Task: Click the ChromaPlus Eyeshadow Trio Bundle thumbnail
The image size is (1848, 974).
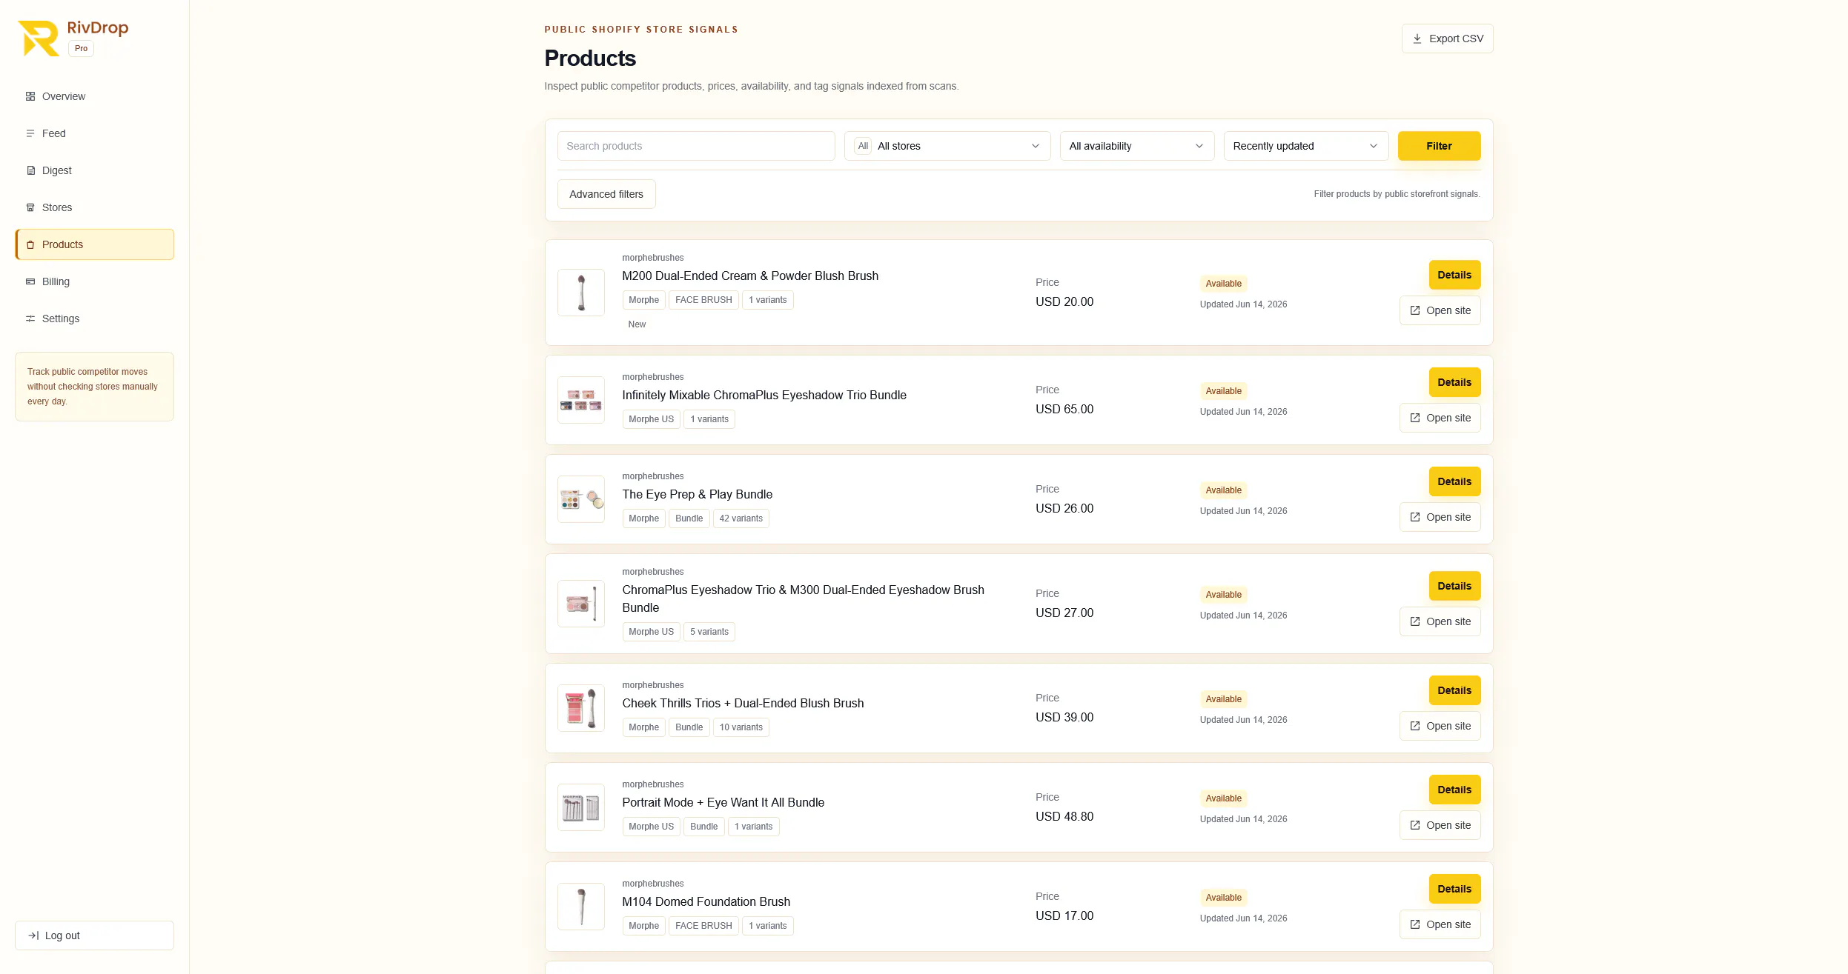Action: 581,400
